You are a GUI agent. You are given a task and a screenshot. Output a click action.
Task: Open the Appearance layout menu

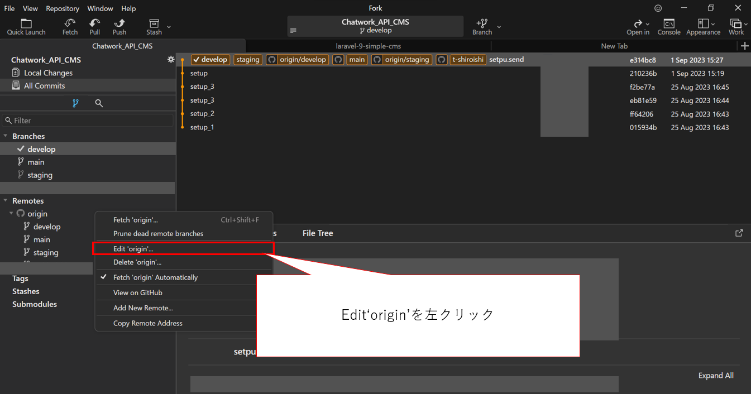click(704, 27)
